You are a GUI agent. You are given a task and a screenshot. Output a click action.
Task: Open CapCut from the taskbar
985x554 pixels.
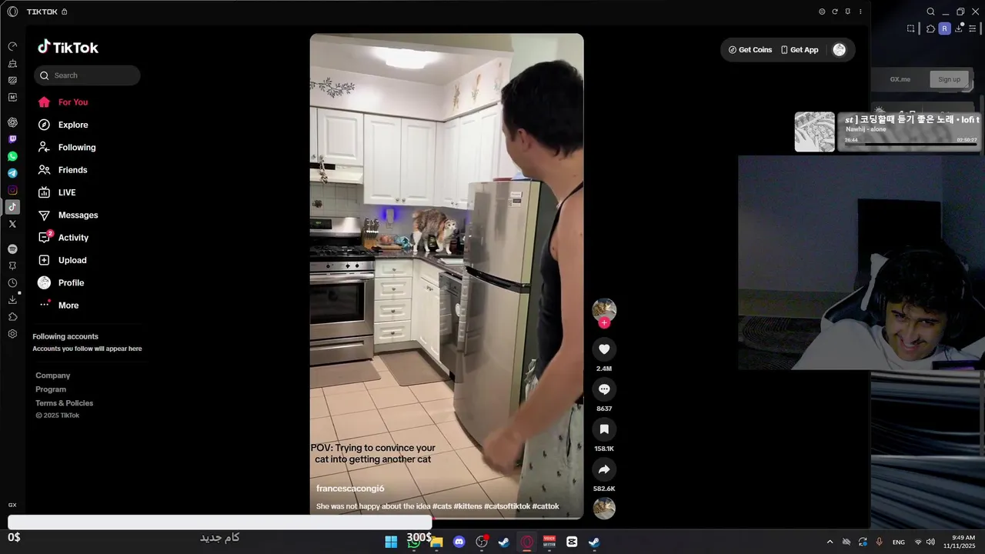tap(572, 542)
